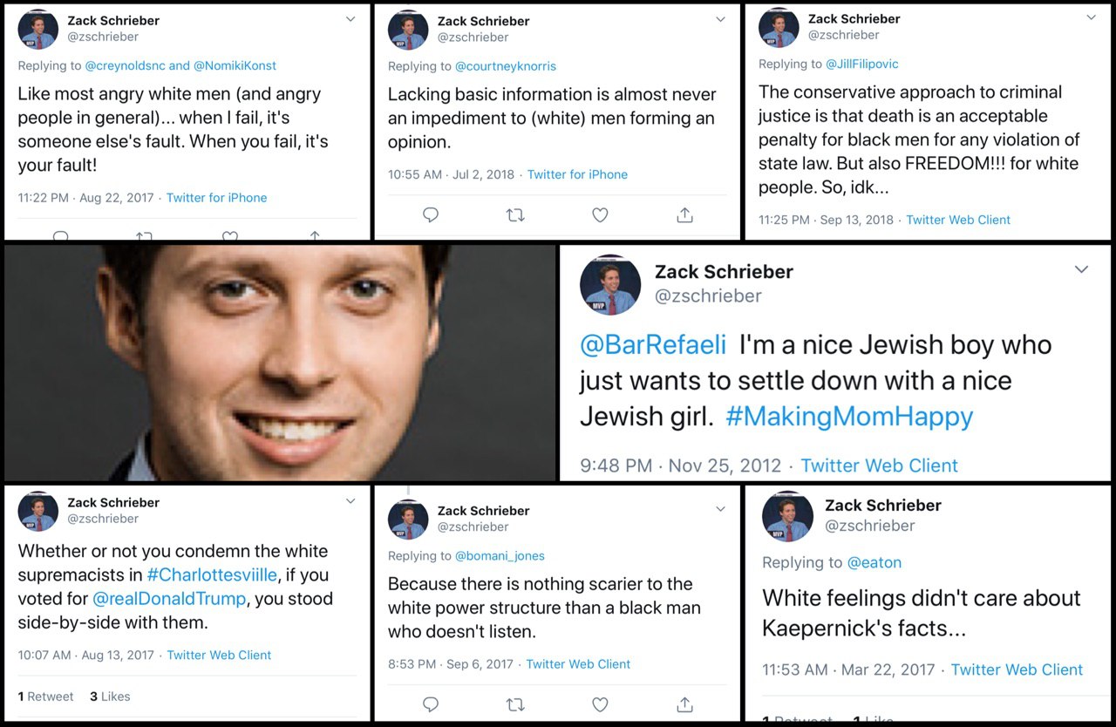This screenshot has height=727, width=1116.
Task: Click the @eaton handle in the reply header
Action: coord(874,562)
